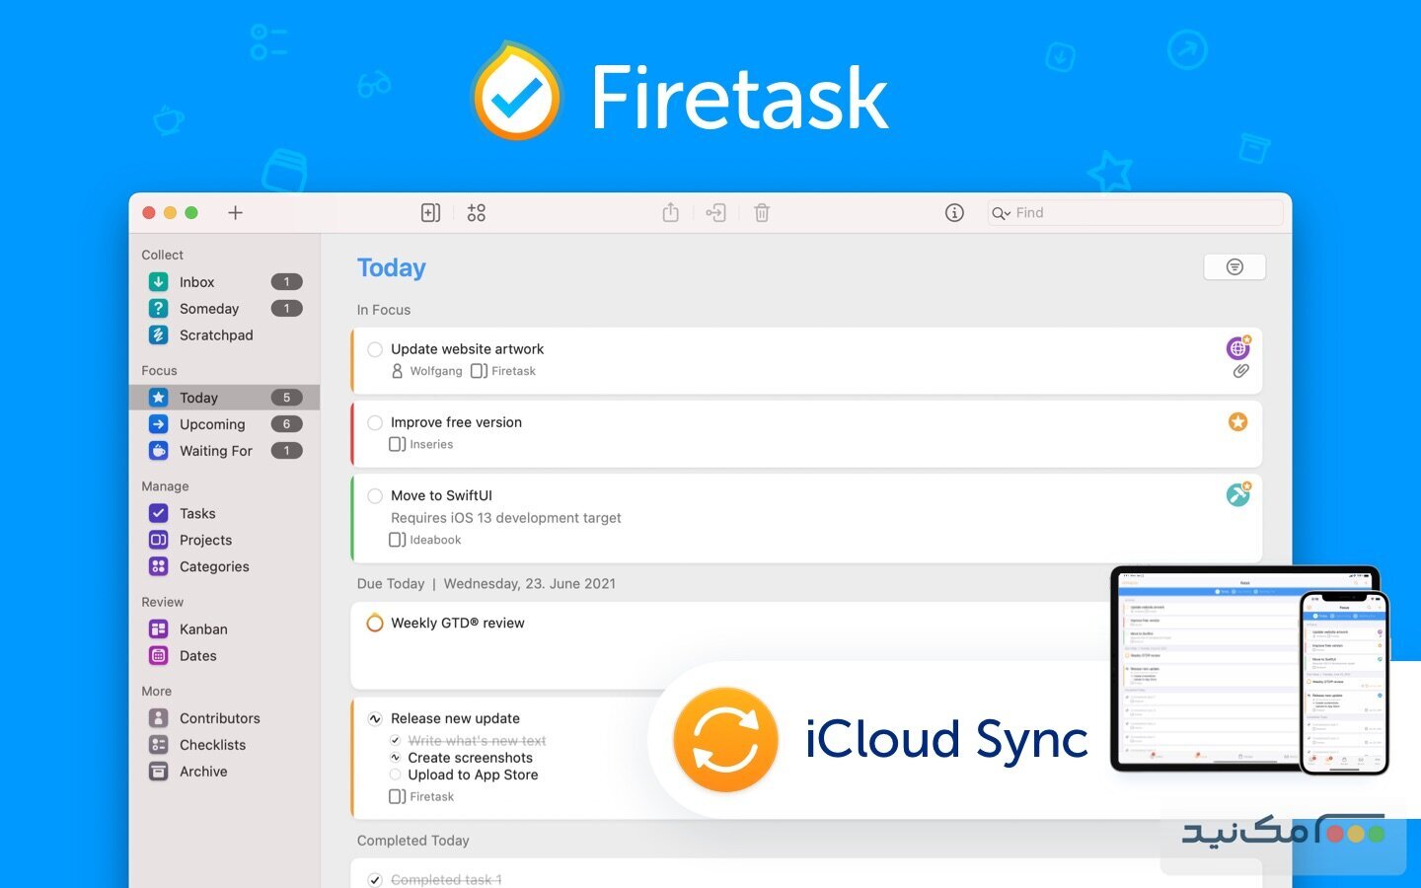Viewport: 1421px width, 888px height.
Task: Select Upcoming in the Focus section
Action: coord(212,424)
